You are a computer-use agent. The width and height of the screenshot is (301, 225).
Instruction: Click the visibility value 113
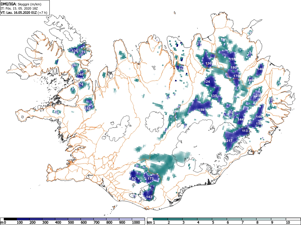(245, 131)
